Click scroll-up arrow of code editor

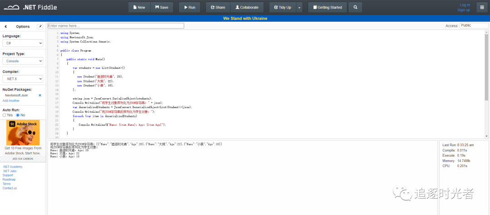pos(486,32)
